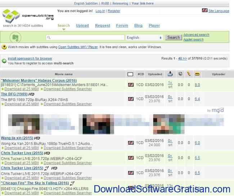Click the third mgid ad thumbnail
Screen dimensions: 234x196
169,124
